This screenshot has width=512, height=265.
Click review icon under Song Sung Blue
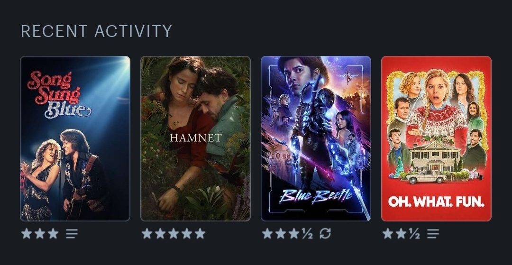tap(72, 234)
